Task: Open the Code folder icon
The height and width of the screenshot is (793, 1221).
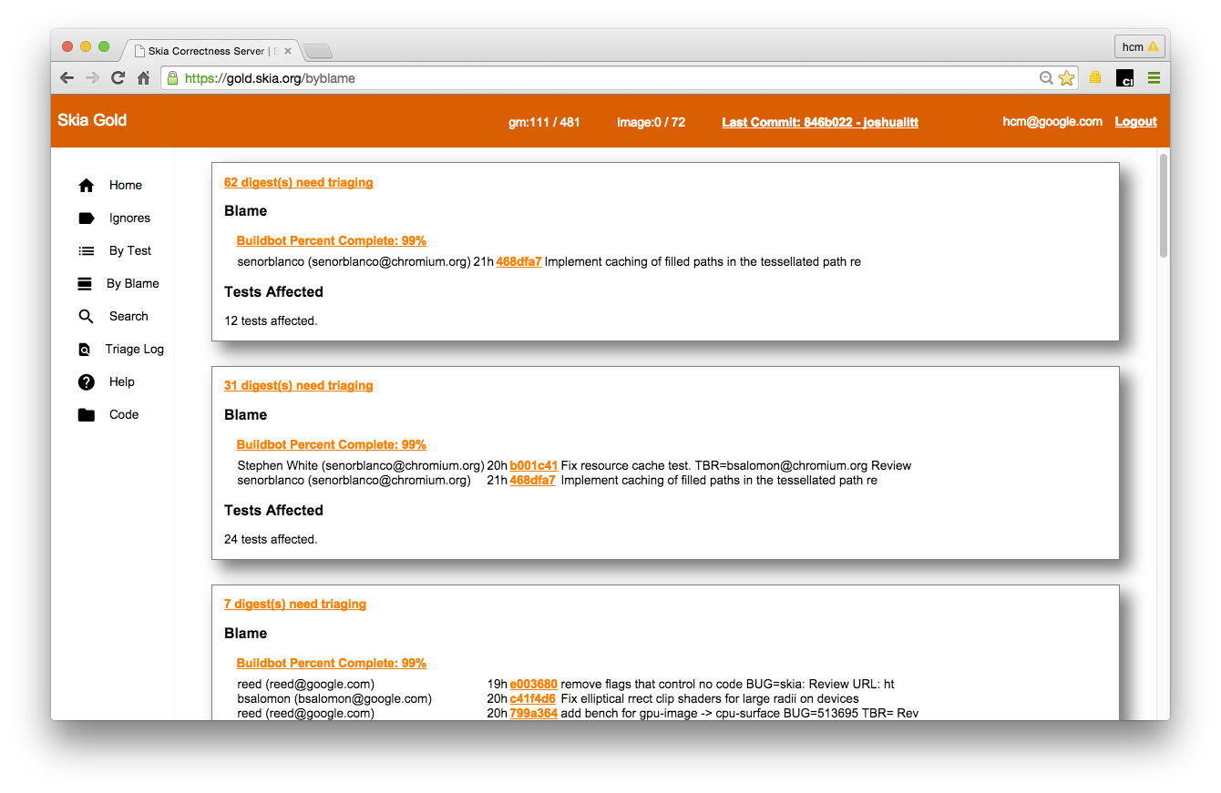Action: pyautogui.click(x=87, y=415)
